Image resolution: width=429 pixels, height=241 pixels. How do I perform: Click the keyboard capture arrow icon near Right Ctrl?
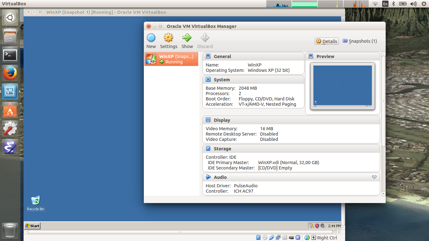click(x=313, y=238)
